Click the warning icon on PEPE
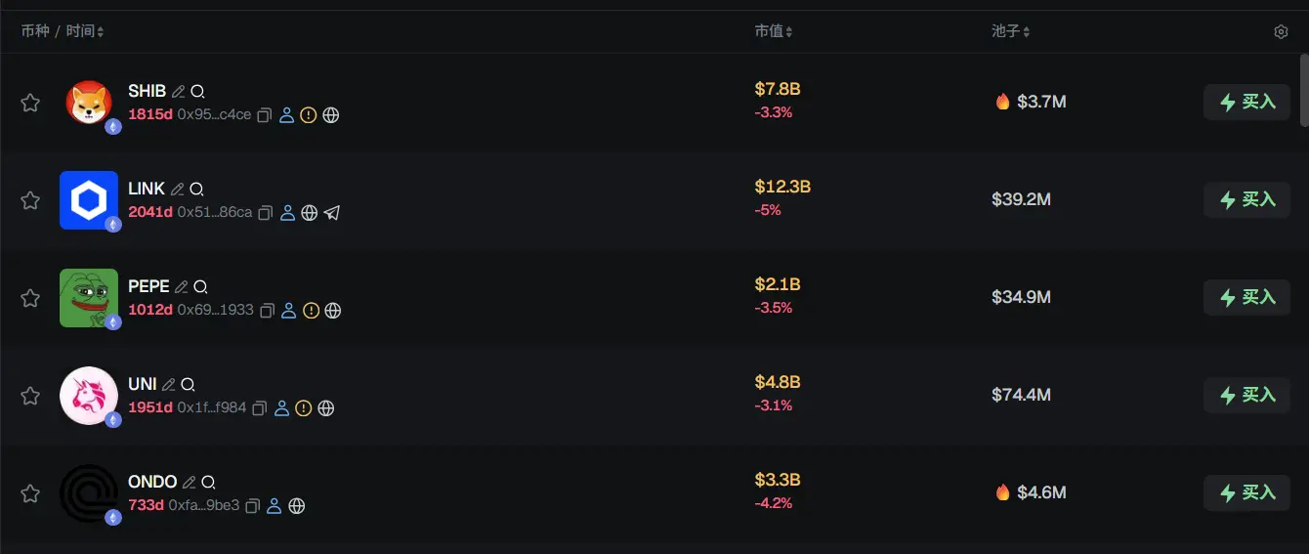The height and width of the screenshot is (554, 1309). pyautogui.click(x=311, y=311)
